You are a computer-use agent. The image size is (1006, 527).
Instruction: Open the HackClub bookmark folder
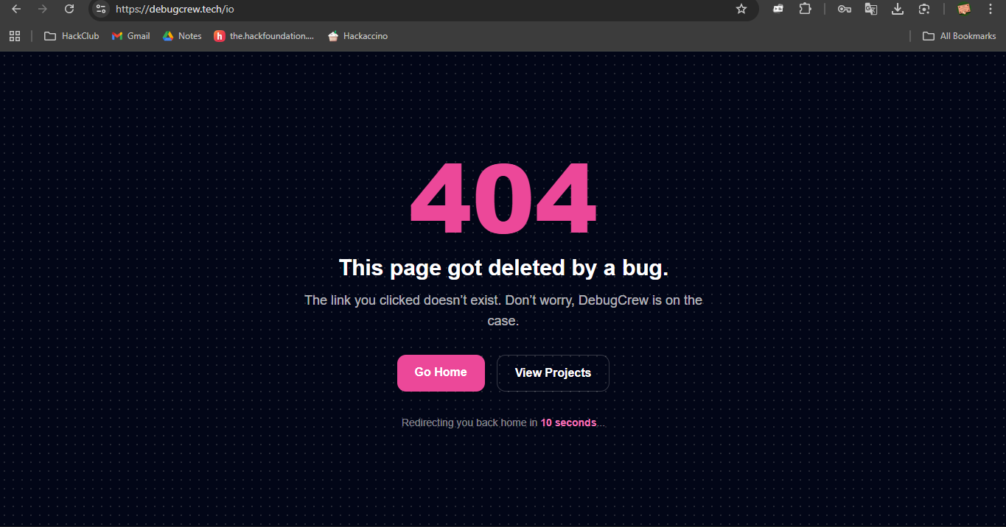[x=71, y=36]
